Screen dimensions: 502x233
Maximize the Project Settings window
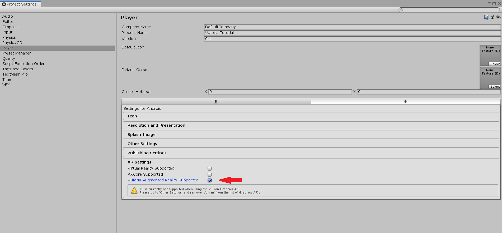[x=494, y=3]
